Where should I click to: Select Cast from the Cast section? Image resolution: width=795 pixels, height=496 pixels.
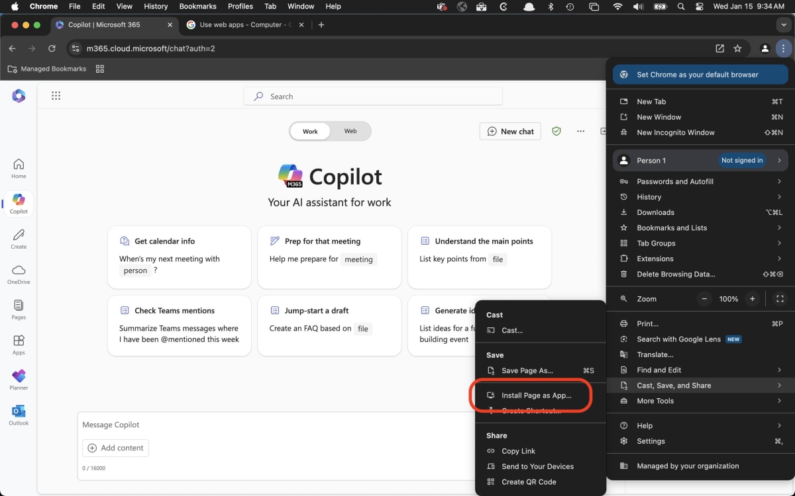click(x=541, y=330)
